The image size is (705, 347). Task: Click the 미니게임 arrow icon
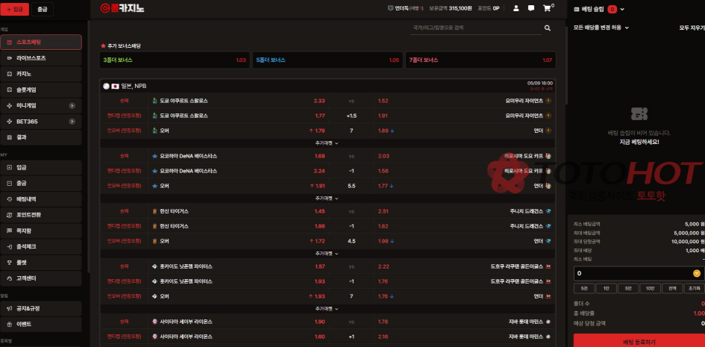[x=72, y=106]
